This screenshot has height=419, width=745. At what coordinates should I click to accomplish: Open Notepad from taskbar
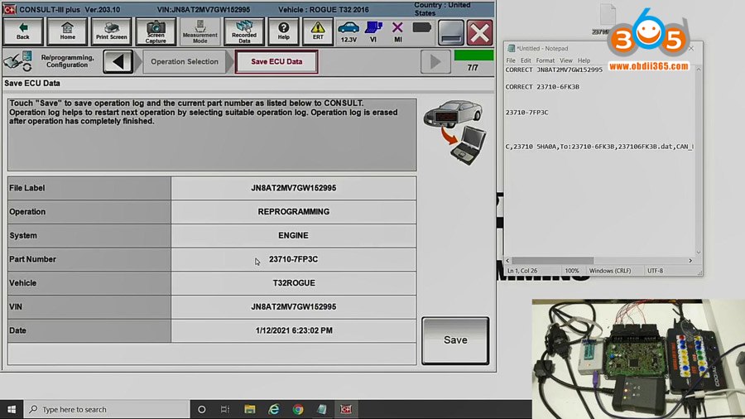(322, 409)
